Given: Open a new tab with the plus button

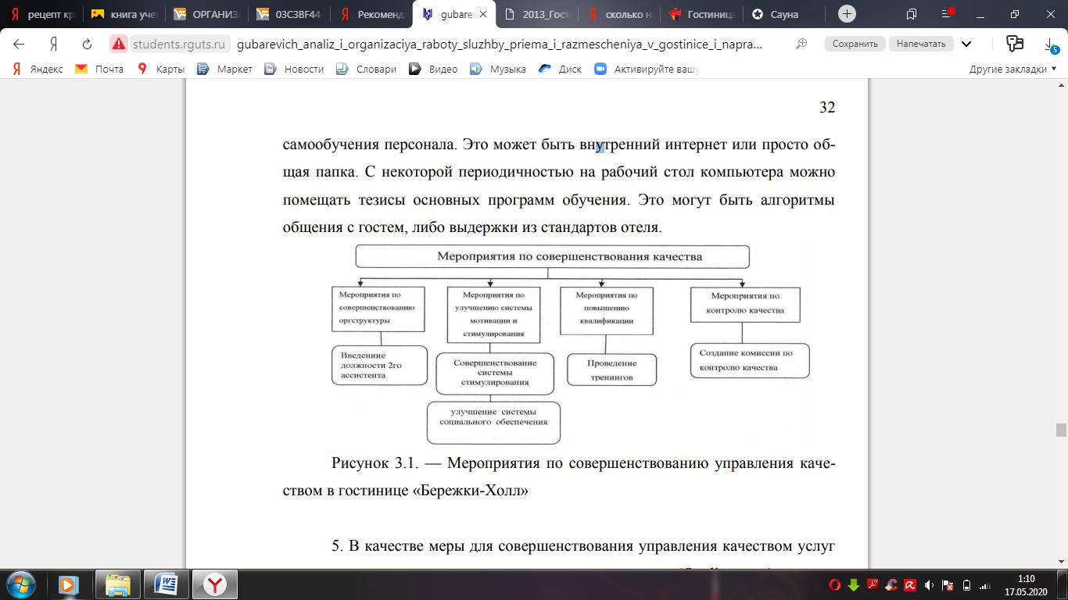Looking at the screenshot, I should (847, 13).
